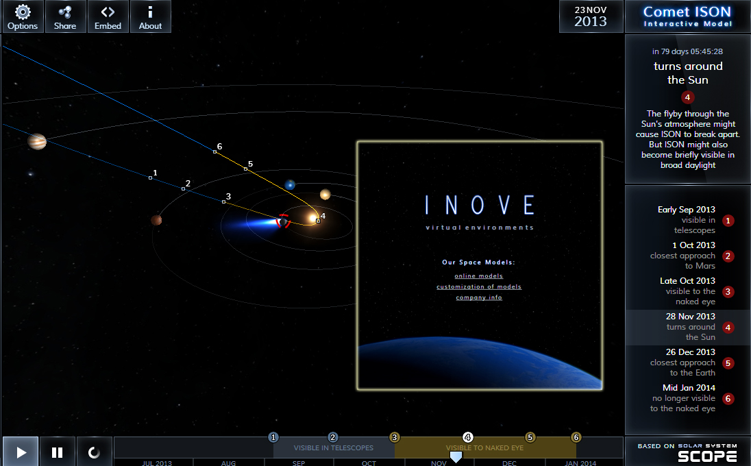Click the 'Visible in Telescopes' timeline band

(333, 447)
